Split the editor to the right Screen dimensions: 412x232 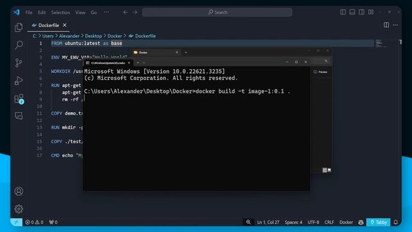386,25
